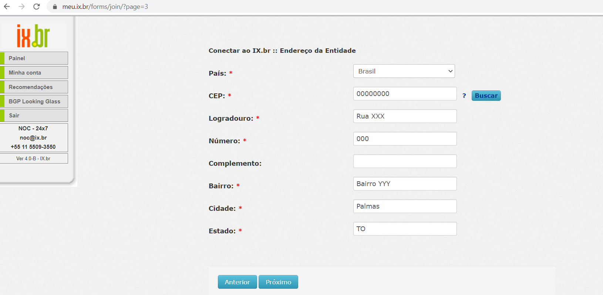The width and height of the screenshot is (603, 295).
Task: Click the Anterior button
Action: coord(238,282)
